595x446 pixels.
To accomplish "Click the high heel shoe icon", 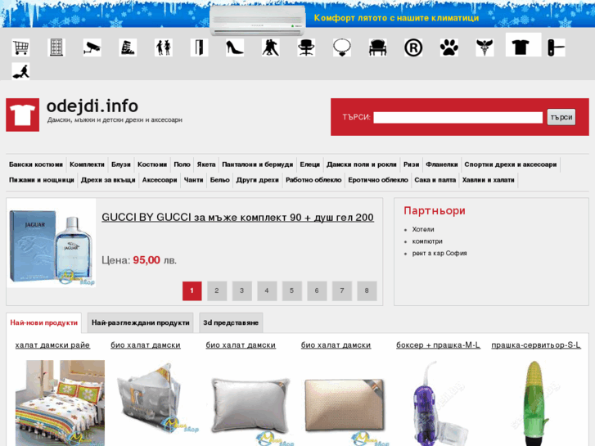I will click(235, 47).
